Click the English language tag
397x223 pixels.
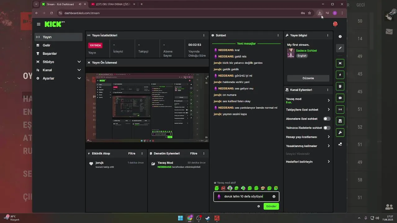[x=302, y=56]
